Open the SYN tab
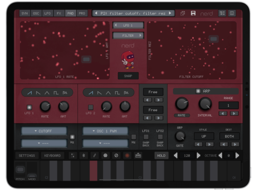Screen dimensions: 256x191 25,13
